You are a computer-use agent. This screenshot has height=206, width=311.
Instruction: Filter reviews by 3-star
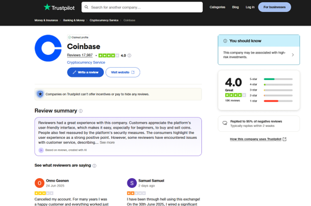point(271,90)
